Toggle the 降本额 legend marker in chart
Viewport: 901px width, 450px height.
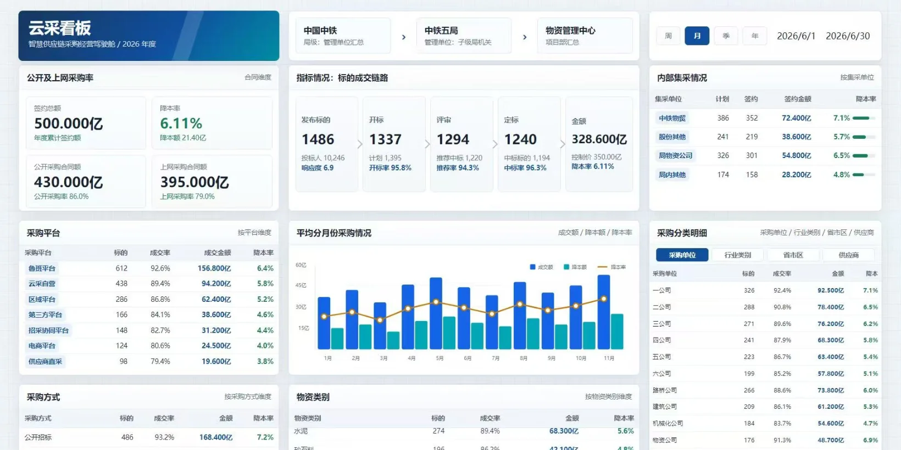coord(566,267)
